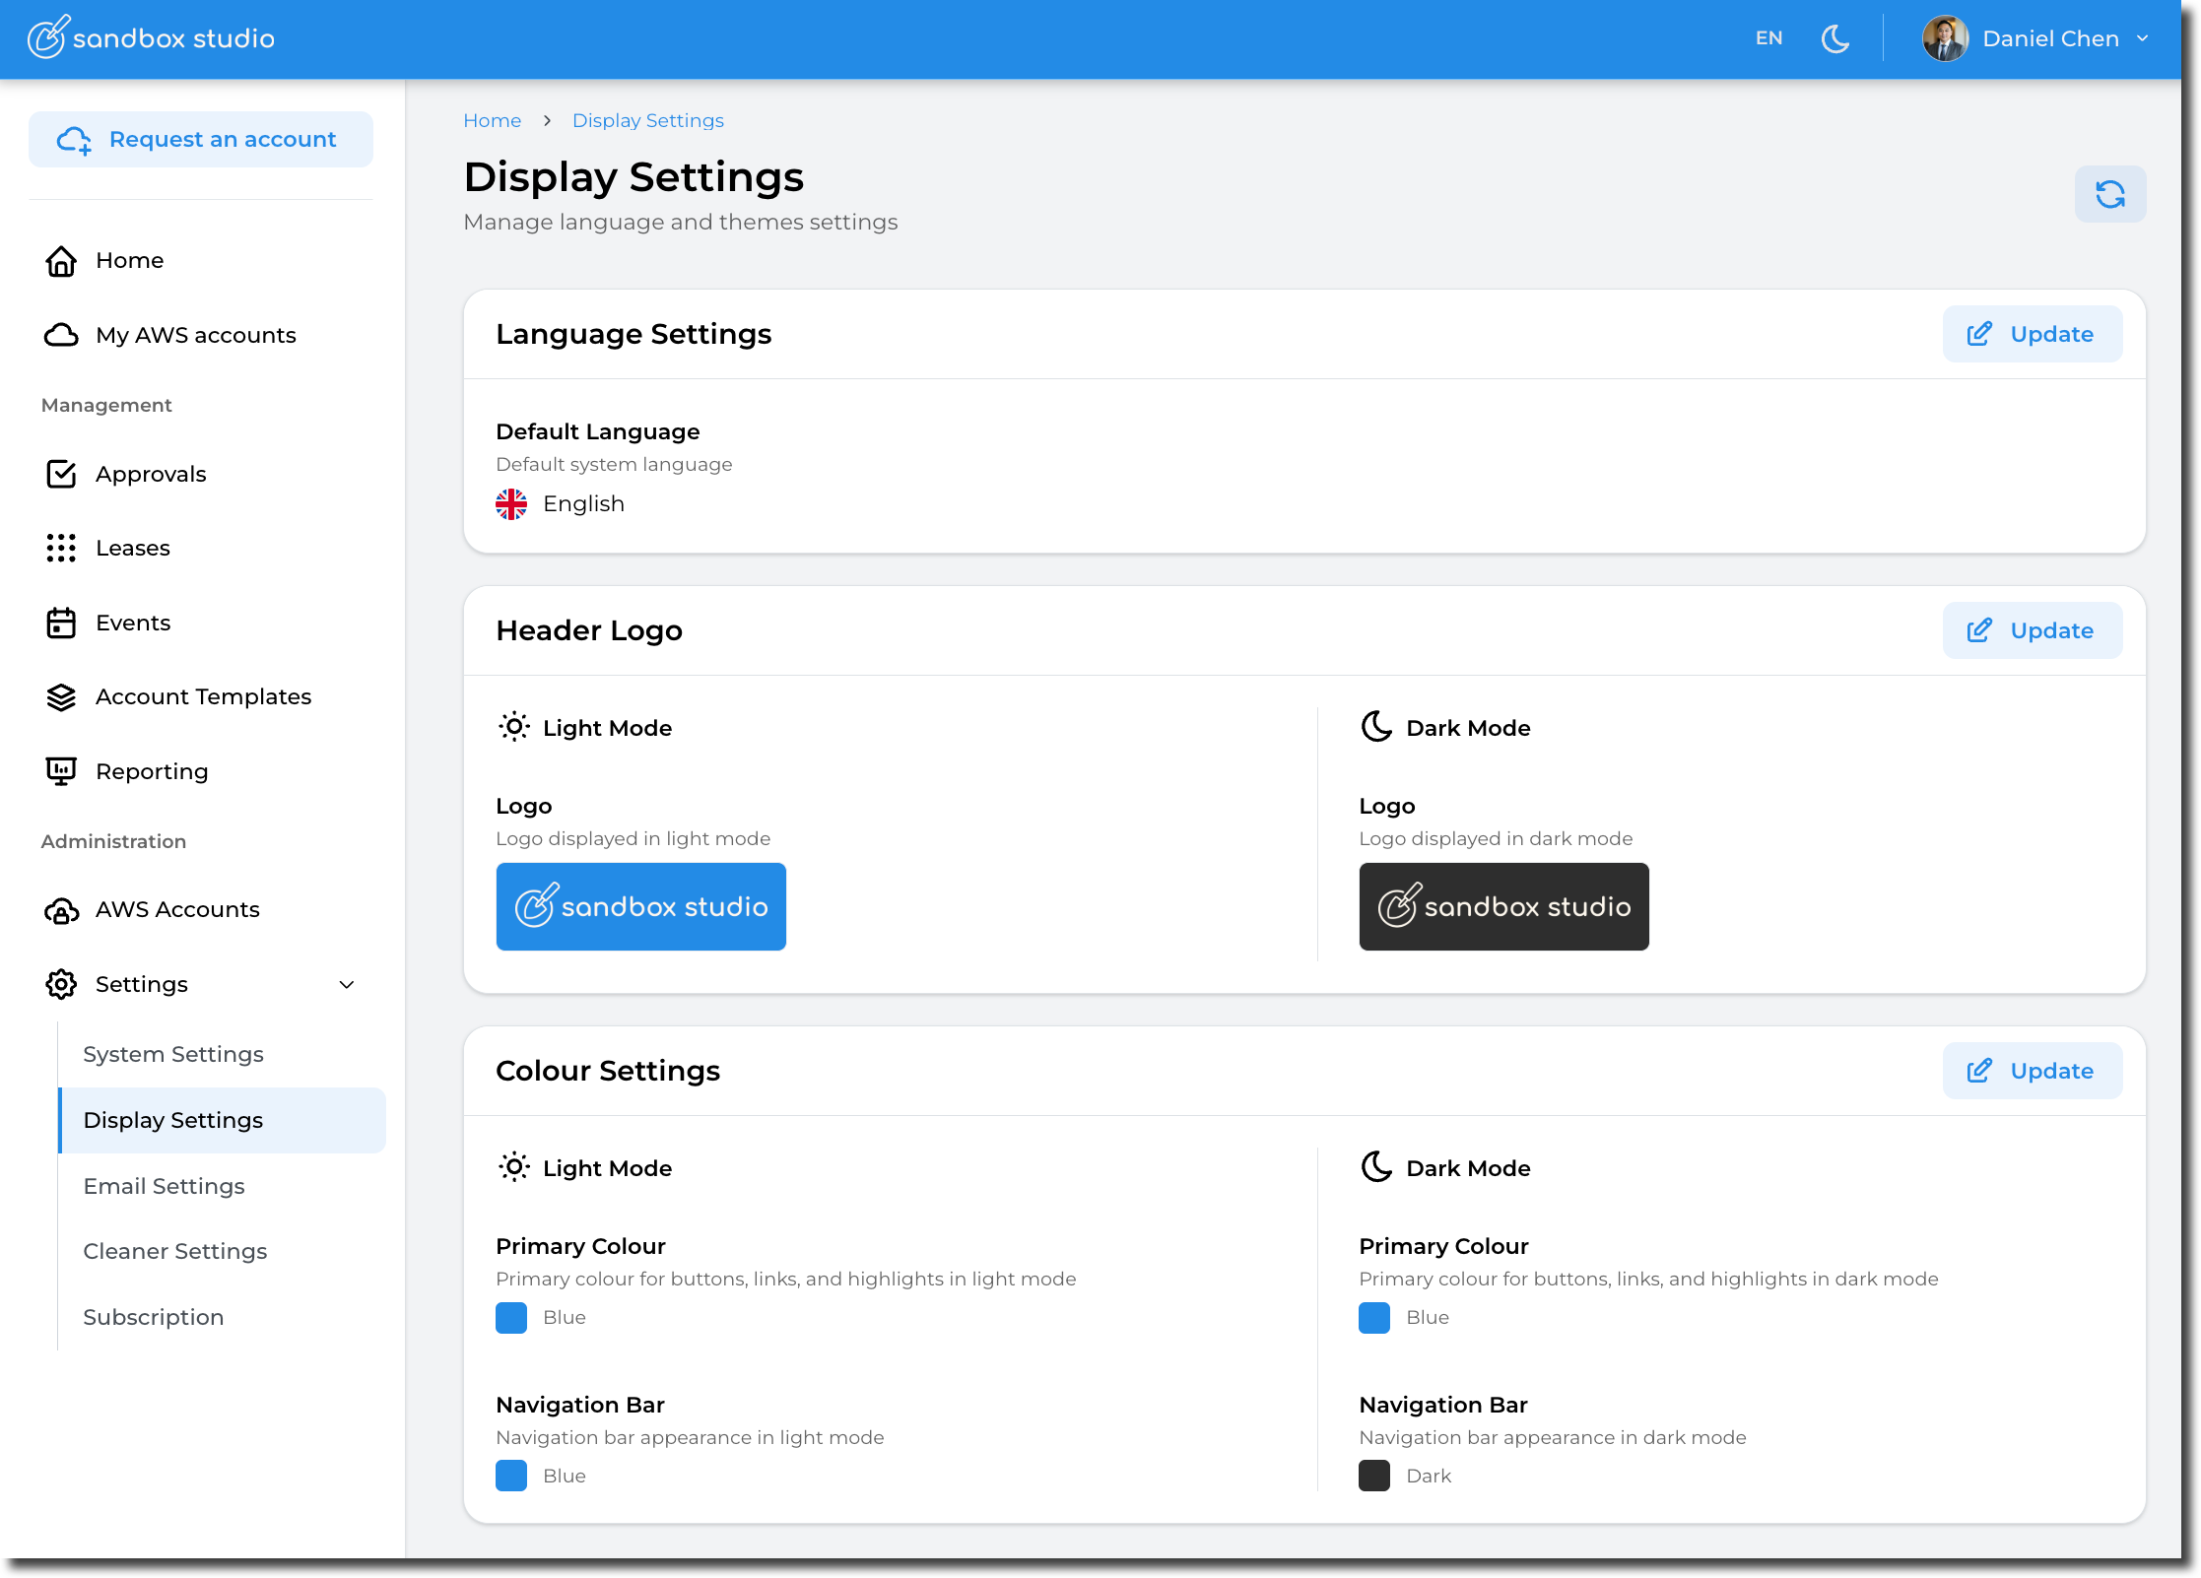Go to Email Settings submenu
This screenshot has width=2201, height=1578.
(164, 1186)
